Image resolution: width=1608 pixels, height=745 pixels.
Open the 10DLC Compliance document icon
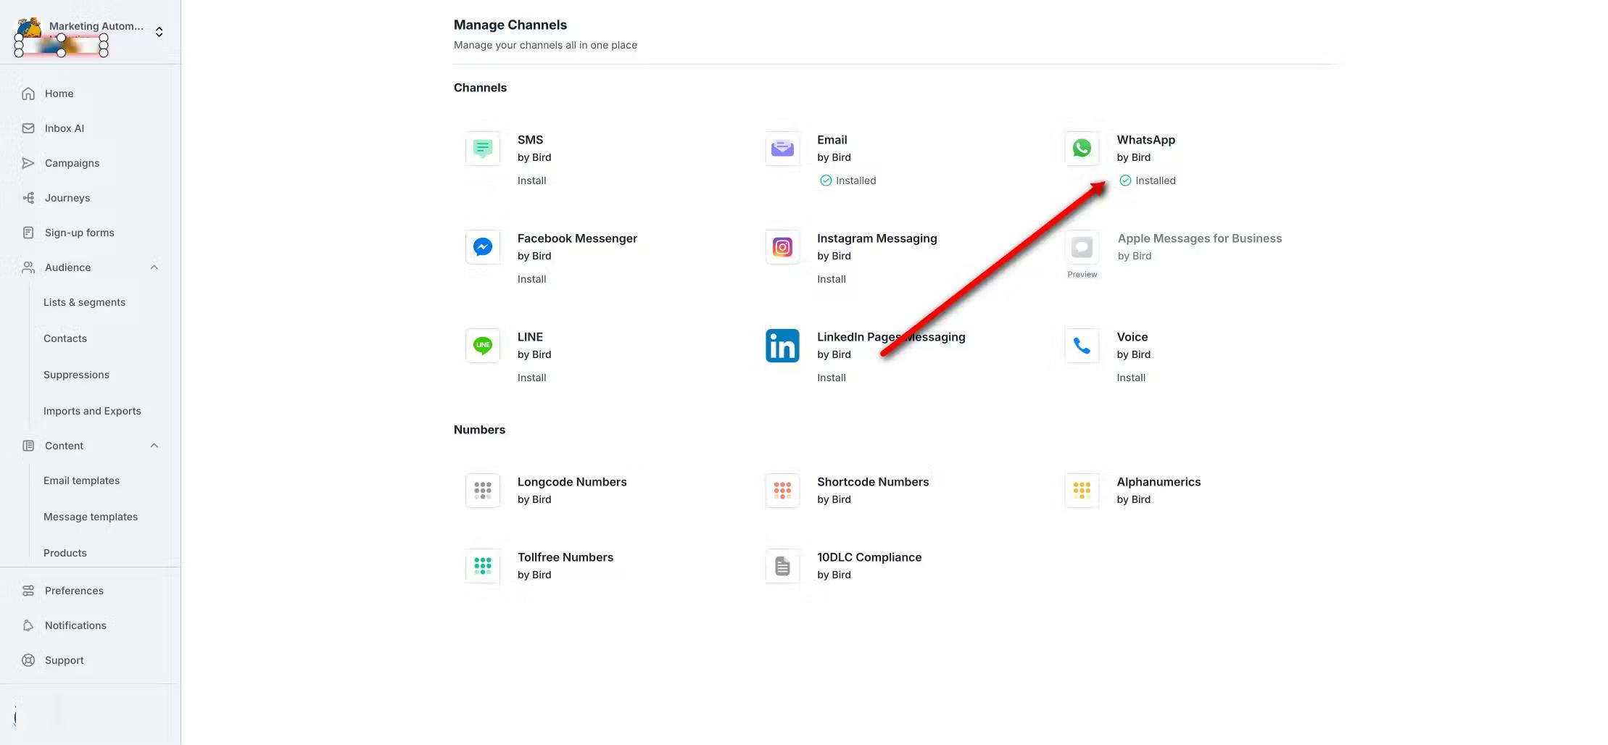[782, 566]
